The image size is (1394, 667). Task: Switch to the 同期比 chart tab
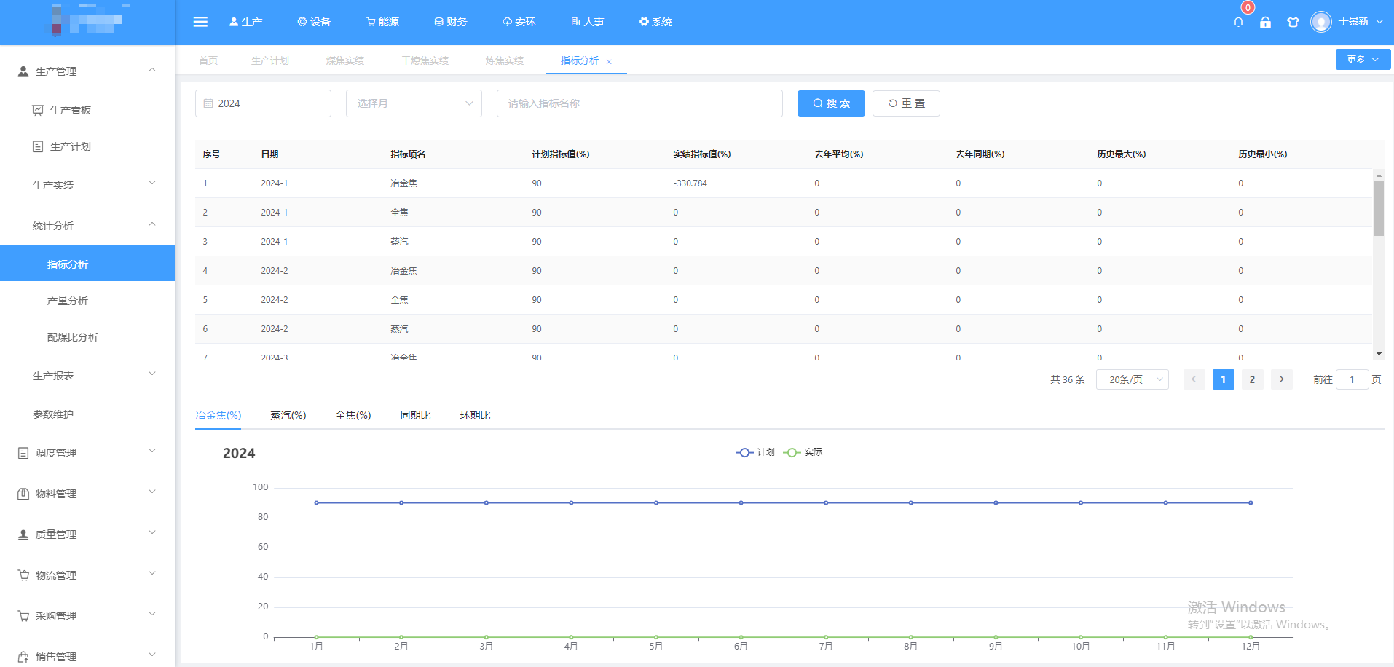pyautogui.click(x=415, y=415)
